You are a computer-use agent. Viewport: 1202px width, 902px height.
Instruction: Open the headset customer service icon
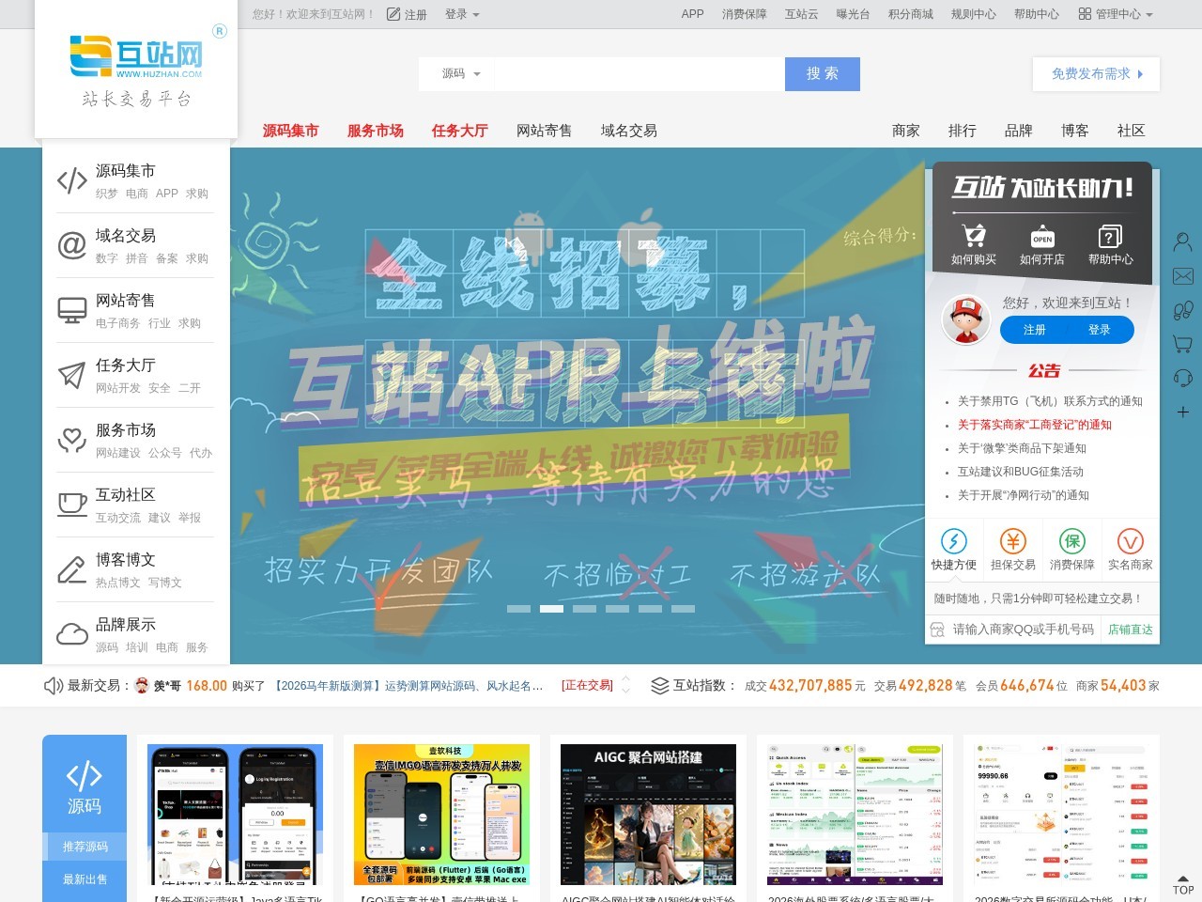coord(1182,378)
